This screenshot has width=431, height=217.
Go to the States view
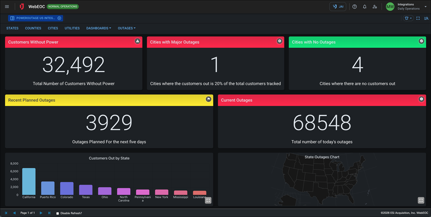click(12, 28)
